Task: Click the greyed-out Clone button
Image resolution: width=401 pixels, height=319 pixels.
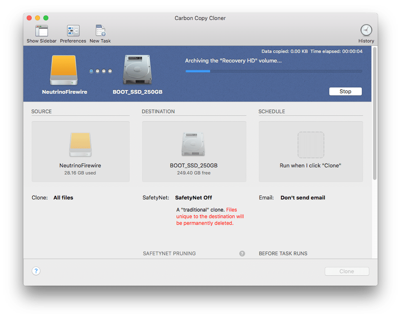Action: (x=347, y=272)
